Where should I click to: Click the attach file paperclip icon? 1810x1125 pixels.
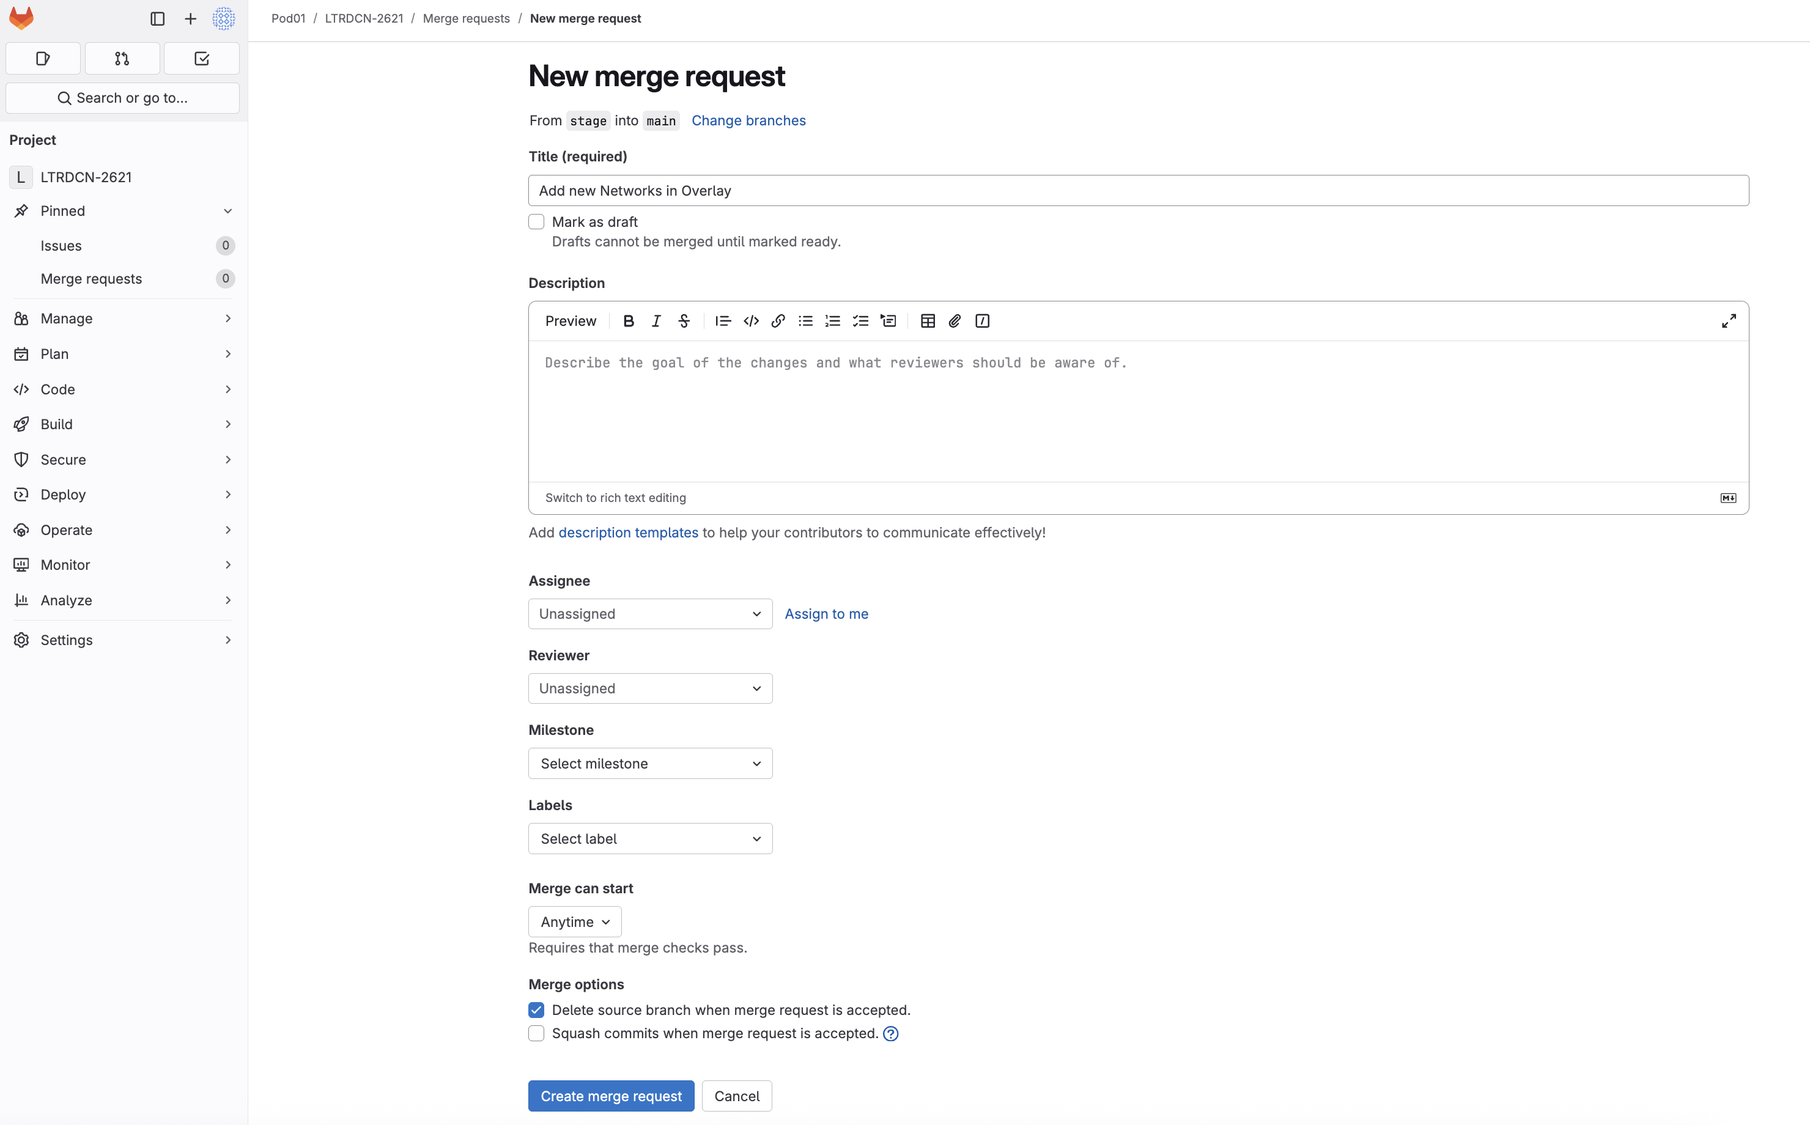click(955, 320)
